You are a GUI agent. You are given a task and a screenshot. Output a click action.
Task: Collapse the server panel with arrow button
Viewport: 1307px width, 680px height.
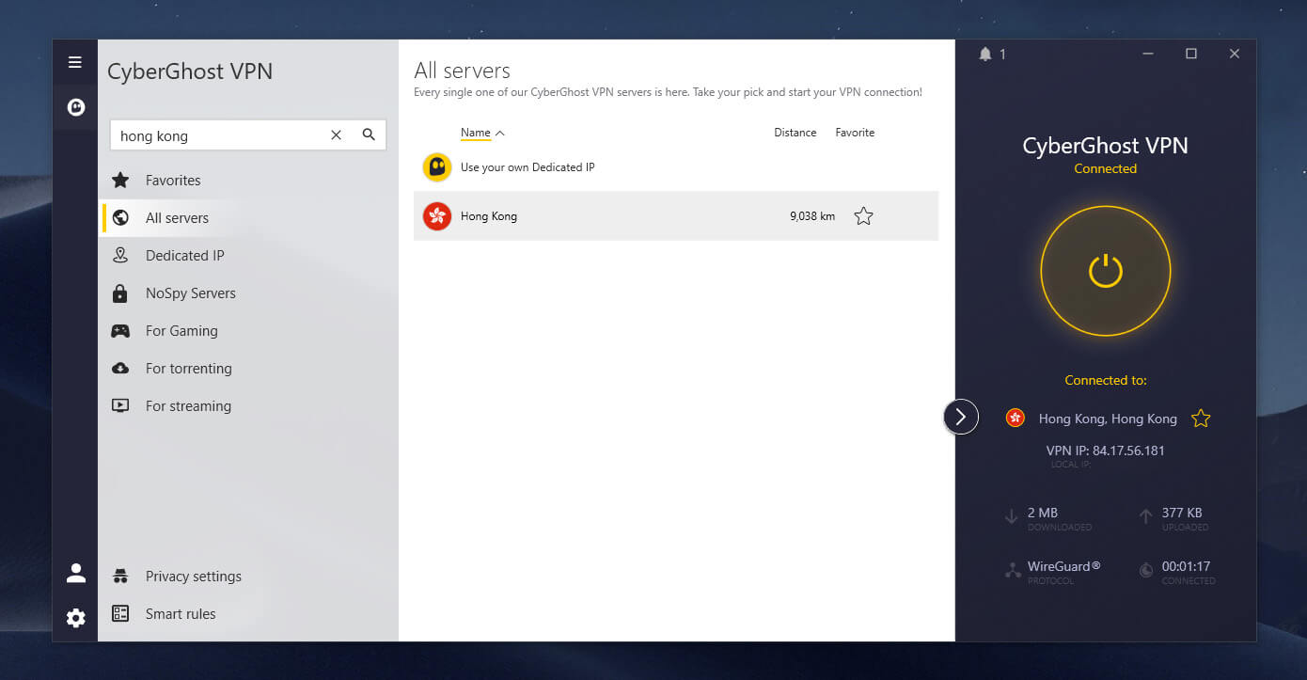[x=961, y=417]
